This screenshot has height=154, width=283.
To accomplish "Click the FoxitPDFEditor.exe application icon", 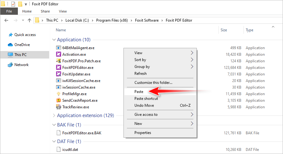I will click(x=58, y=68).
